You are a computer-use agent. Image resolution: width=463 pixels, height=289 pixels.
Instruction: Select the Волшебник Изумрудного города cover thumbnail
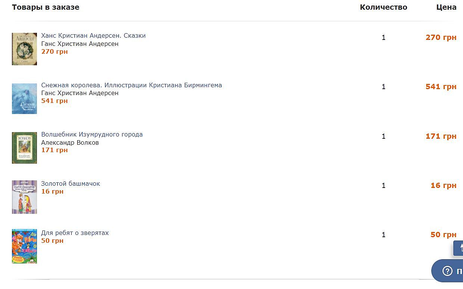pos(24,148)
